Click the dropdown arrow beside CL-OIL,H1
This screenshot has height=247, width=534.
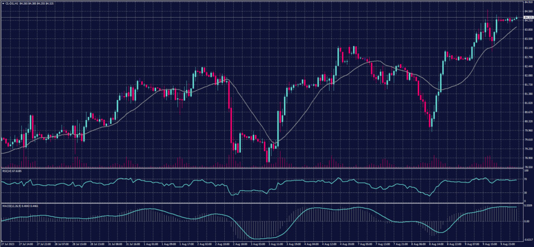pos(3,5)
